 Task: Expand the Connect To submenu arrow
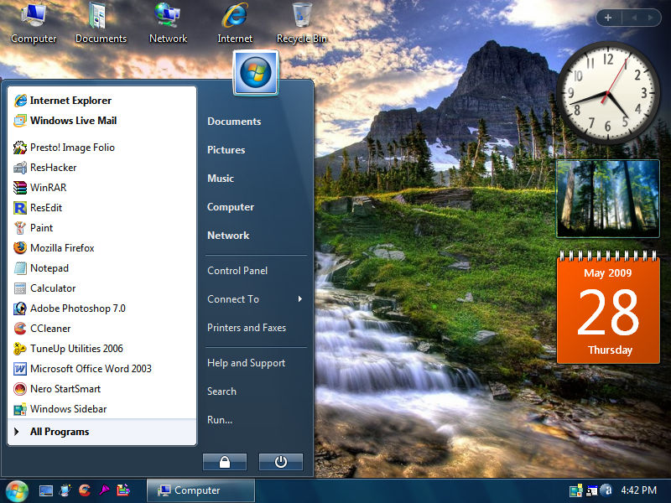(x=300, y=299)
